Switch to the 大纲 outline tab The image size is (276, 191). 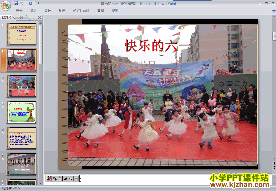(19, 17)
